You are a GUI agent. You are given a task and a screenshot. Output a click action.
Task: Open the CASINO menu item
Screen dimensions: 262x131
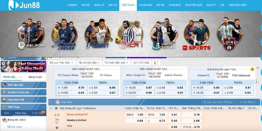tap(72, 5)
